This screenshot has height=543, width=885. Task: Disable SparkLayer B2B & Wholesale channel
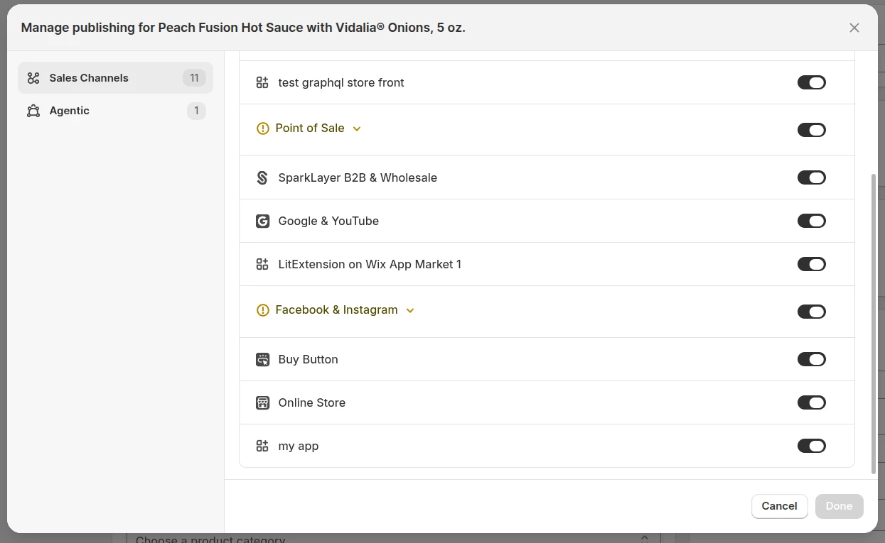[811, 177]
